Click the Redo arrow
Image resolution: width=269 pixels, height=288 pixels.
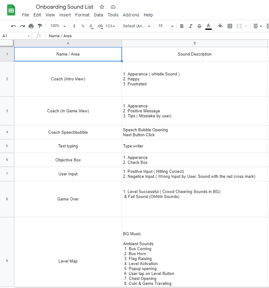tap(22, 26)
